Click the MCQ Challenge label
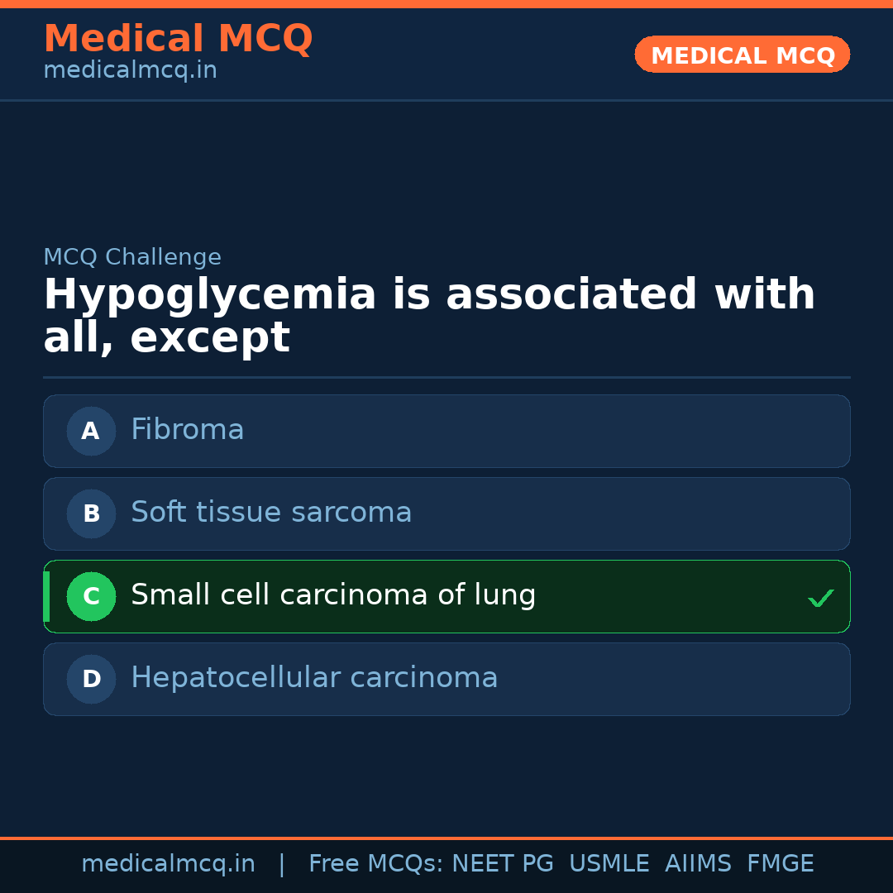 132,258
